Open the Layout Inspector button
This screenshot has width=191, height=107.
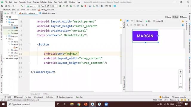coord(179,97)
